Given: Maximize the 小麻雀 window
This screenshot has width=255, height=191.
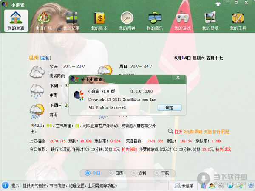Looking at the screenshot, I should coord(236,3).
